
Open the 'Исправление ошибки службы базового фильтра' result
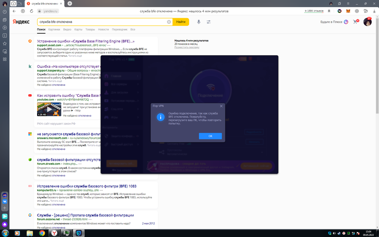tap(86, 186)
